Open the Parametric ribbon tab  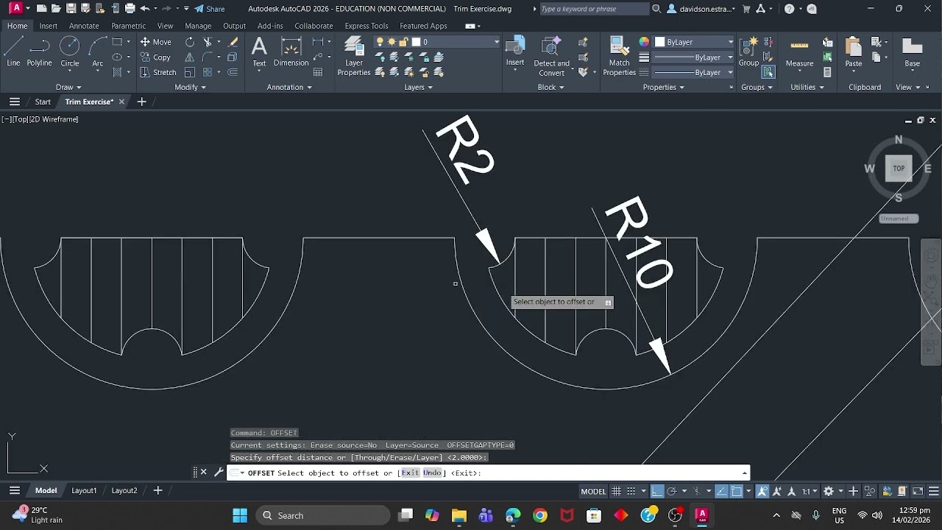coord(128,26)
